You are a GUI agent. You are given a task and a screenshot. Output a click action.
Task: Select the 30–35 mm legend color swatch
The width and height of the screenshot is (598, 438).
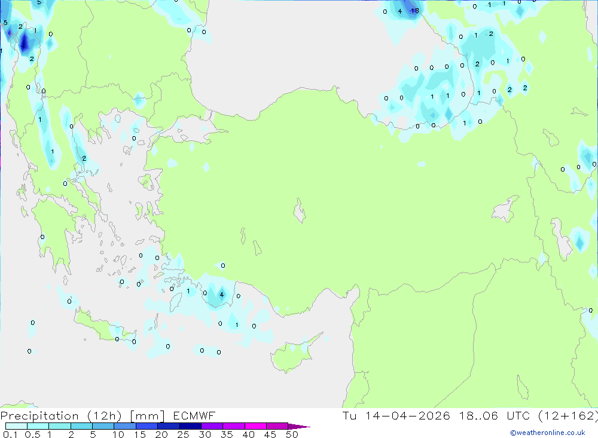(x=212, y=426)
